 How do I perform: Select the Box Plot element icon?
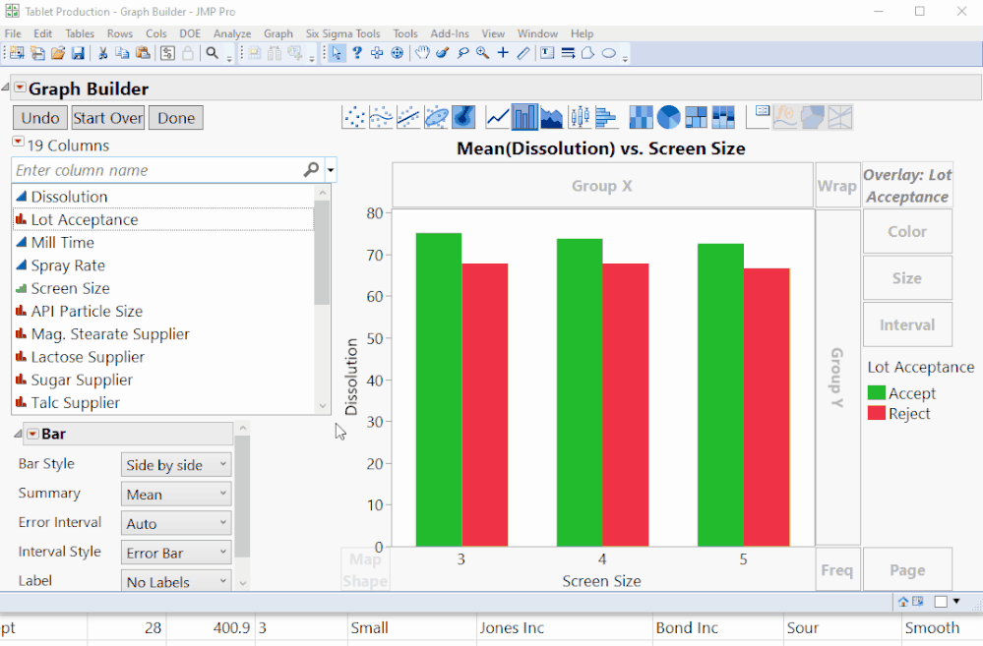coord(579,117)
